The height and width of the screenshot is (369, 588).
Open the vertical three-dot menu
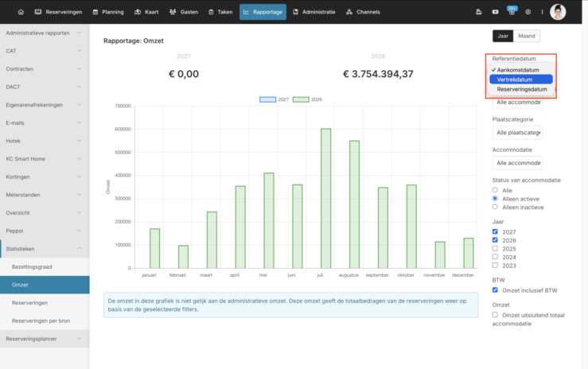pyautogui.click(x=543, y=12)
